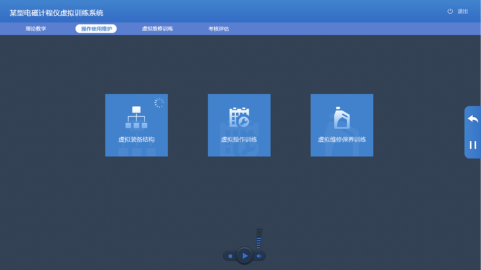Switch to the 理论教学 tab

tap(36, 28)
